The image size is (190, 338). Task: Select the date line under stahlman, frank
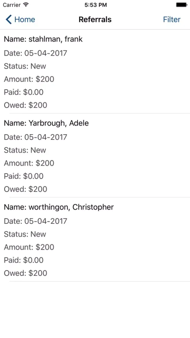[35, 53]
